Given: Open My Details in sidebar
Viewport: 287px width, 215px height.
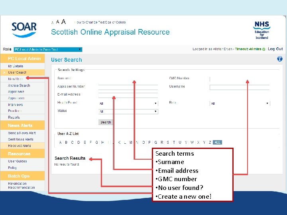Looking at the screenshot, I should pyautogui.click(x=16, y=66).
